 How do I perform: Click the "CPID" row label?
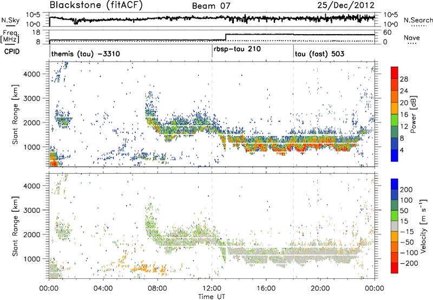(x=12, y=51)
